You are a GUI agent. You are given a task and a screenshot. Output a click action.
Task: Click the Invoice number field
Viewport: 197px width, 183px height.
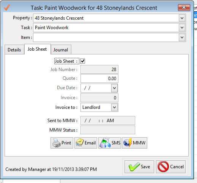[99, 98]
